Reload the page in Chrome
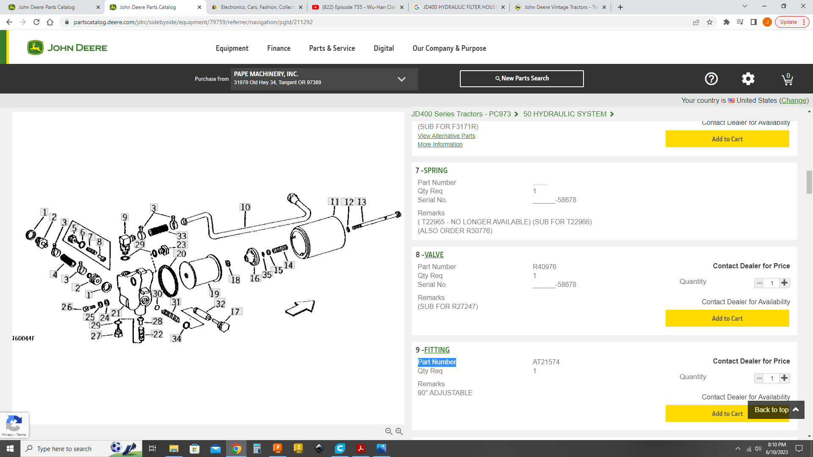Viewport: 813px width, 457px height. click(x=36, y=22)
